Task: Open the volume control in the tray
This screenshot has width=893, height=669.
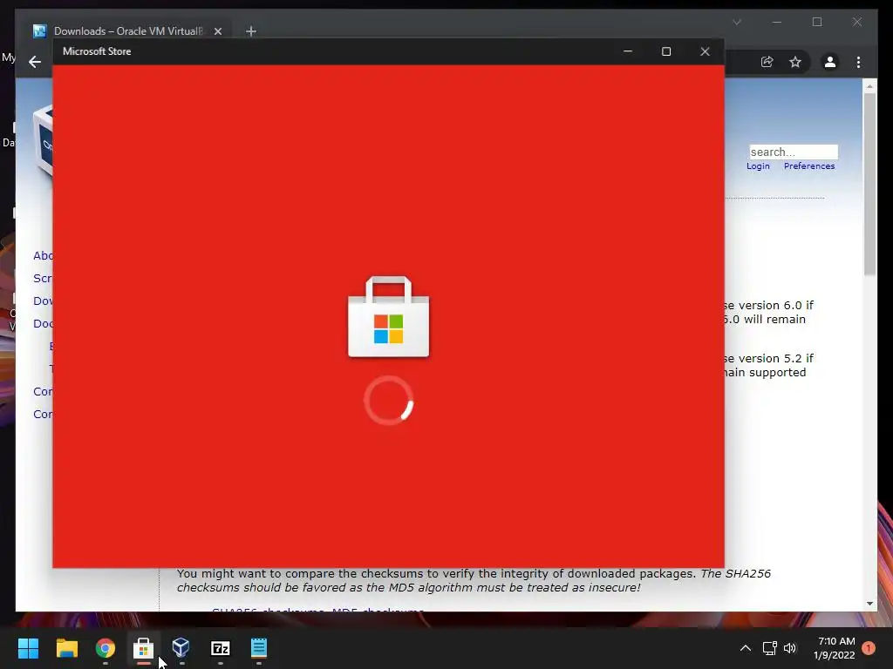Action: 790,648
